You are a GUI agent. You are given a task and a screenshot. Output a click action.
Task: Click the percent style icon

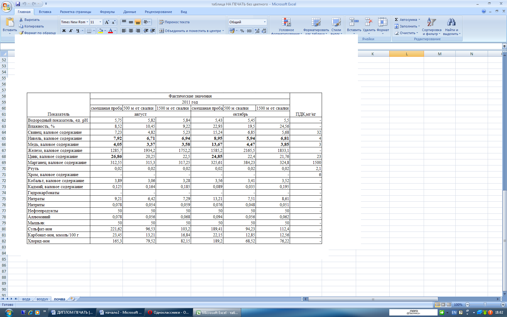pyautogui.click(x=242, y=31)
